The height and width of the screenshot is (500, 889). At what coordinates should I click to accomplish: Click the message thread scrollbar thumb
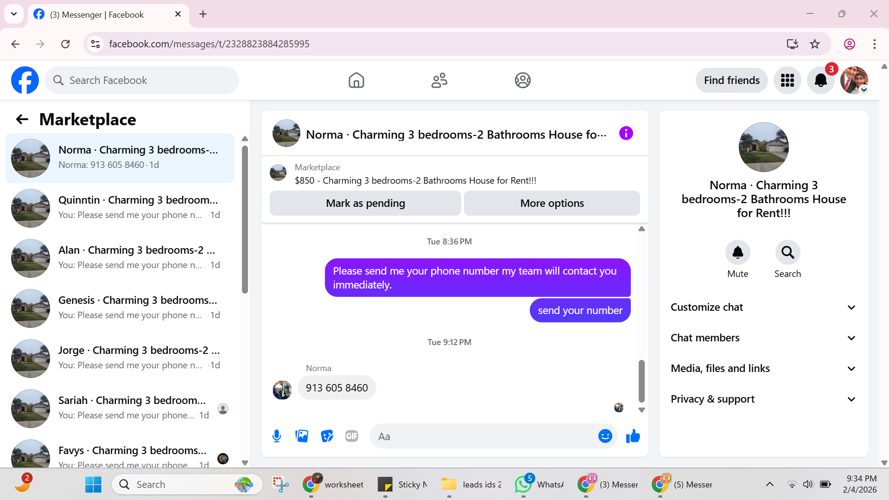click(x=641, y=381)
